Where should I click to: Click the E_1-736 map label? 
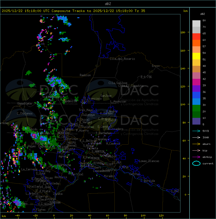[146, 77]
